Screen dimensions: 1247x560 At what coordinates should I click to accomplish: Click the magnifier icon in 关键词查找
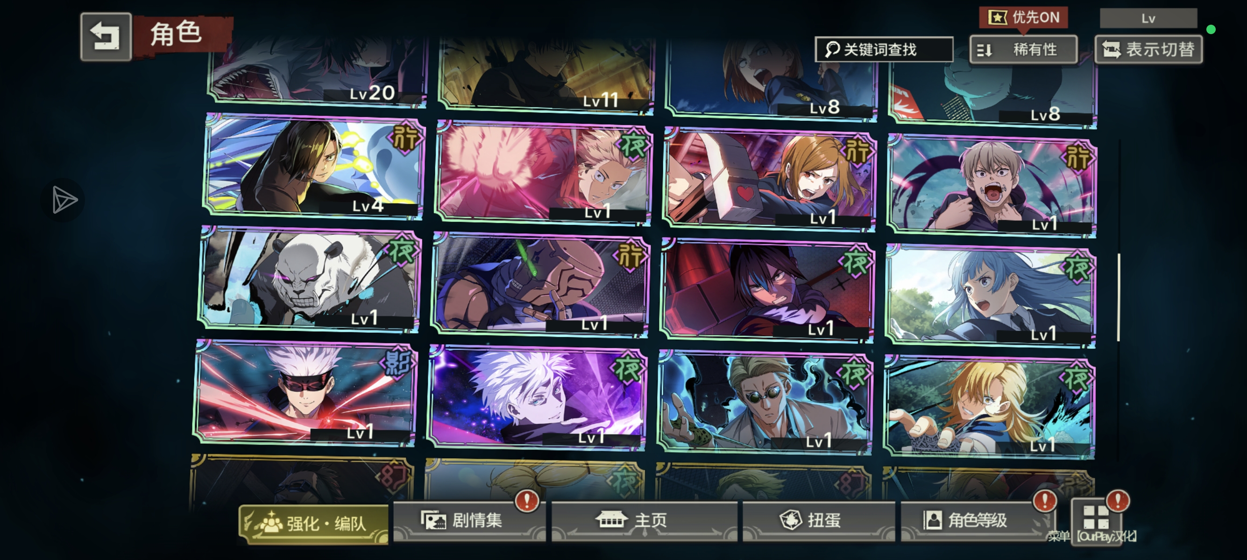click(x=832, y=49)
